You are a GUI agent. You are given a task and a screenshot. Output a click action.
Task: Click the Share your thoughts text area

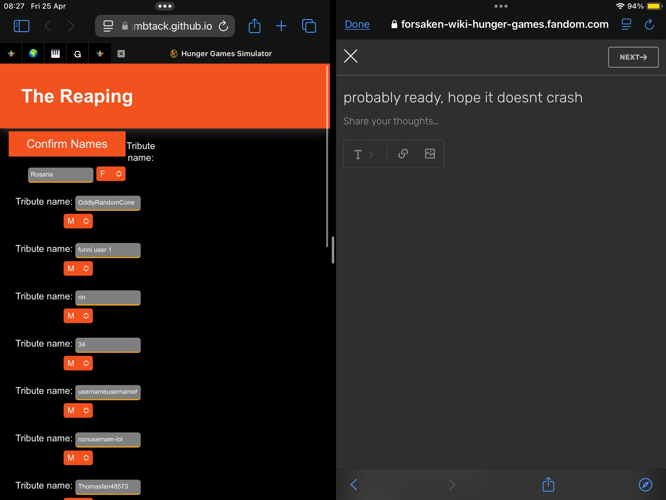click(x=391, y=121)
